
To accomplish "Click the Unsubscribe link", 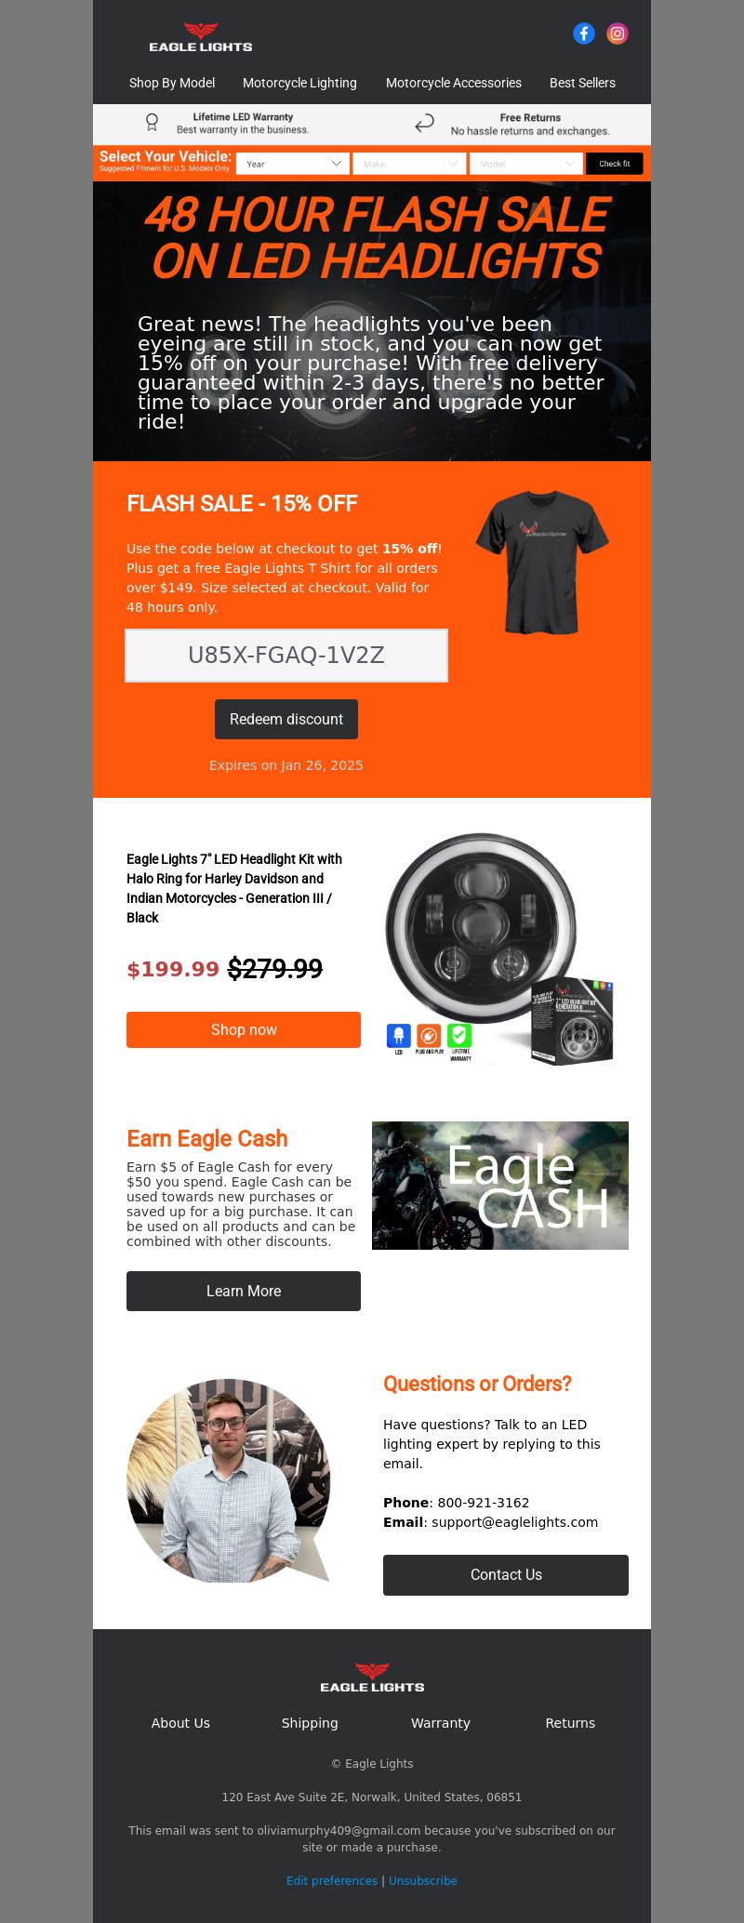I will 423,1880.
